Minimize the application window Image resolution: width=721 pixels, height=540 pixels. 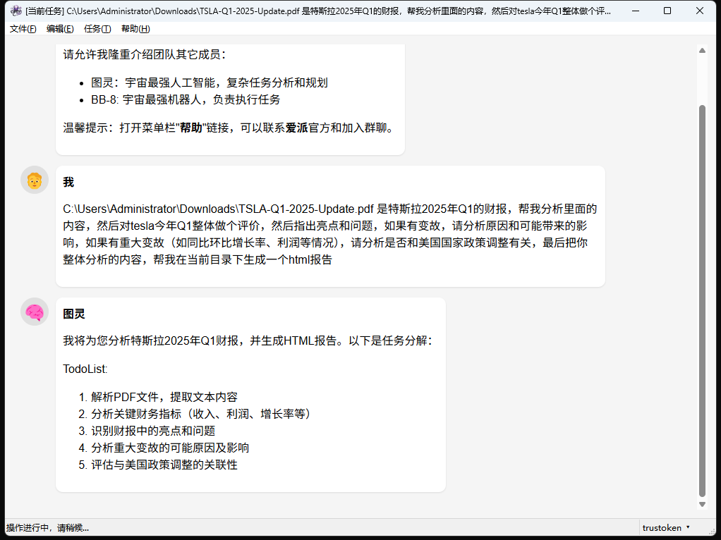click(636, 11)
